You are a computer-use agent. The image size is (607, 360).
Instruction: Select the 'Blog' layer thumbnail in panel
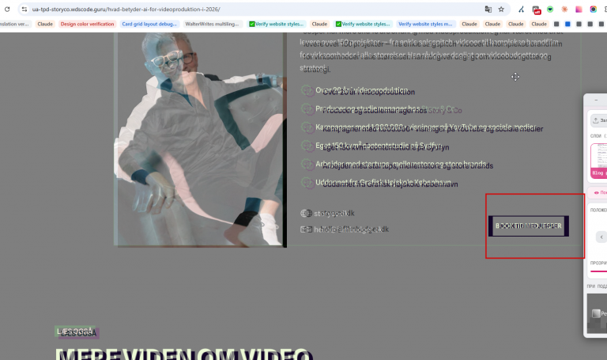click(x=598, y=161)
